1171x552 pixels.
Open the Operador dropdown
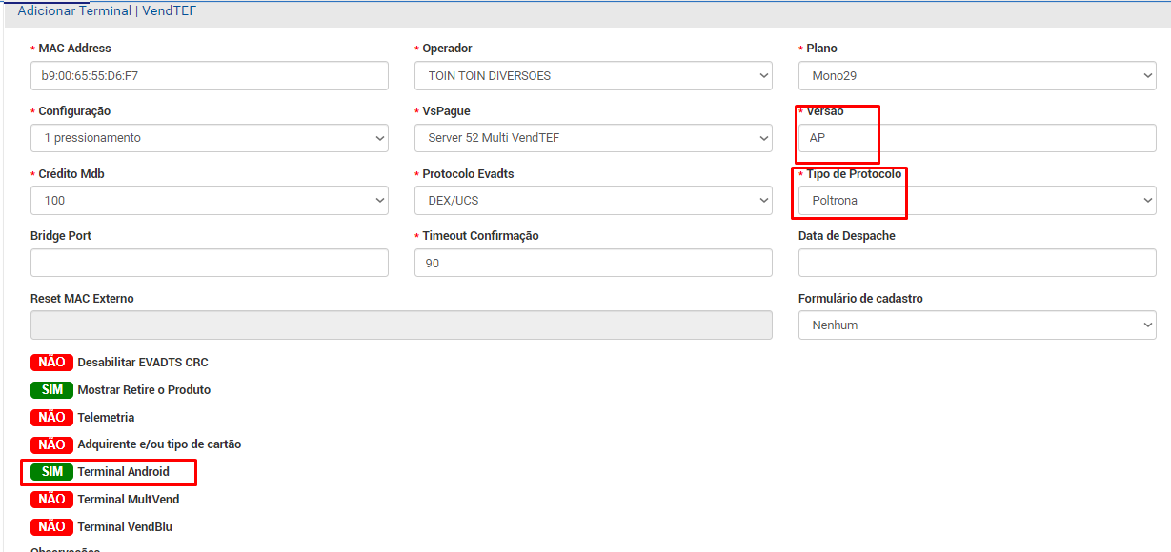594,76
